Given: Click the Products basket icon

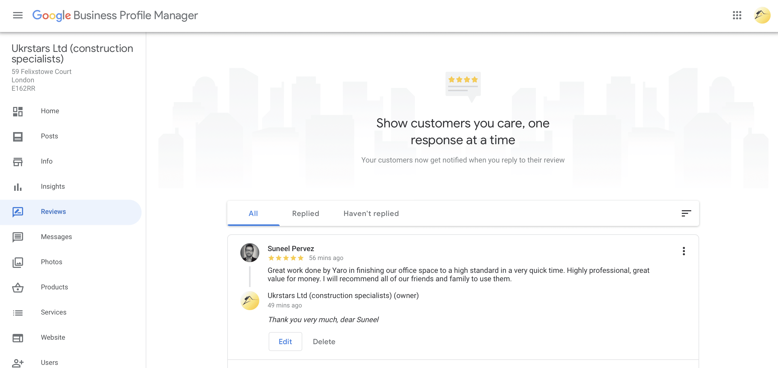Looking at the screenshot, I should 18,287.
